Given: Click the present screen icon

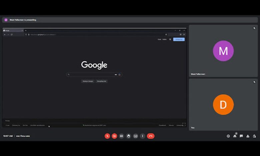Looking at the screenshot, I should pyautogui.click(x=135, y=136).
